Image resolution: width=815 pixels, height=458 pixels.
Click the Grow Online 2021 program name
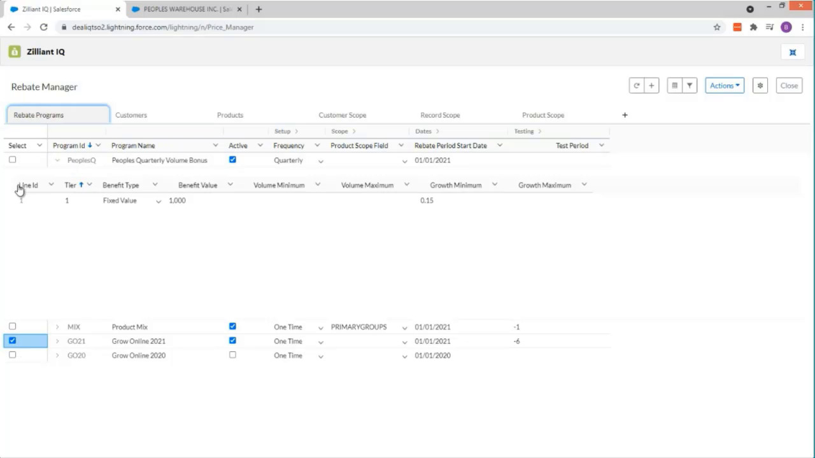[x=138, y=342]
